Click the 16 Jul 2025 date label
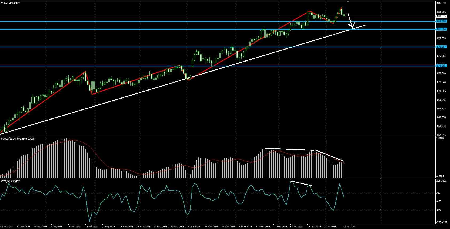This screenshot has width=450, height=229. tap(74, 227)
